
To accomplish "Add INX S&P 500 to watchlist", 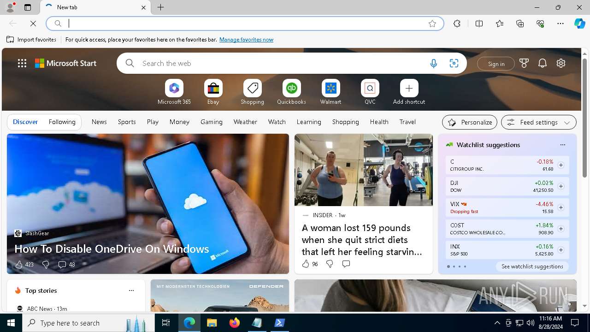I will pos(561,250).
